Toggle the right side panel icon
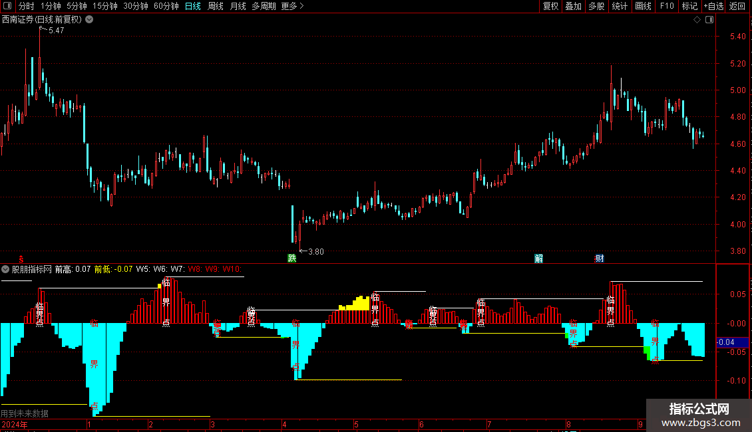Viewport: 752px width, 432px height. [709, 20]
